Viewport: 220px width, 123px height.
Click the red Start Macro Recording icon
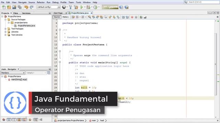[x=132, y=17]
